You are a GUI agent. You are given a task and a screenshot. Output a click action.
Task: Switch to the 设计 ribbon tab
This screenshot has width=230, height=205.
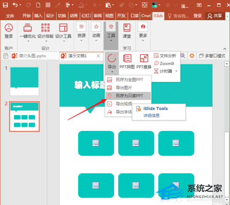[50, 16]
